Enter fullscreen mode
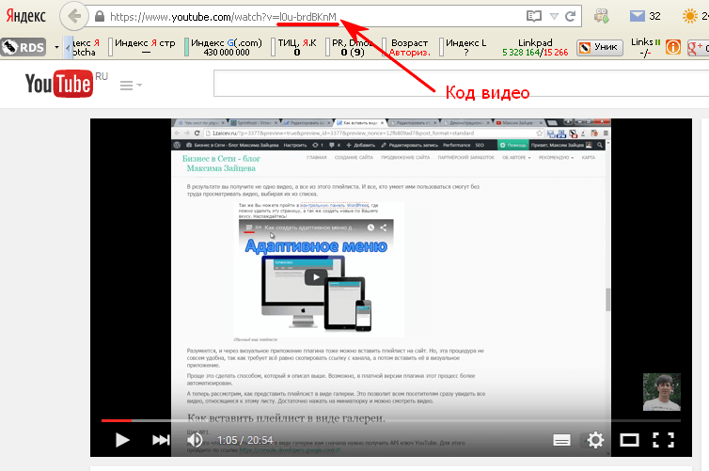 tap(663, 440)
